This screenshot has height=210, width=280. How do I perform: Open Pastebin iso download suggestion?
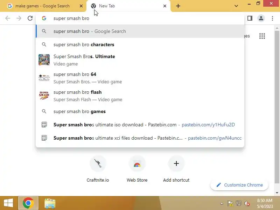click(140, 125)
